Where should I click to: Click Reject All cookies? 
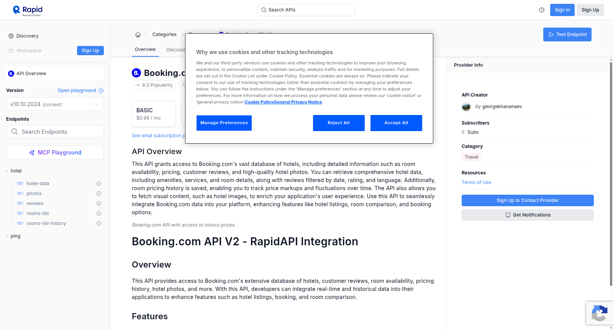point(339,123)
